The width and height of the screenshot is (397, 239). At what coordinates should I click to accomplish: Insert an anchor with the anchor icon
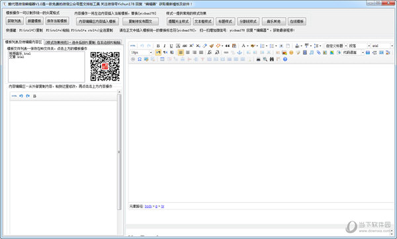click(240, 53)
